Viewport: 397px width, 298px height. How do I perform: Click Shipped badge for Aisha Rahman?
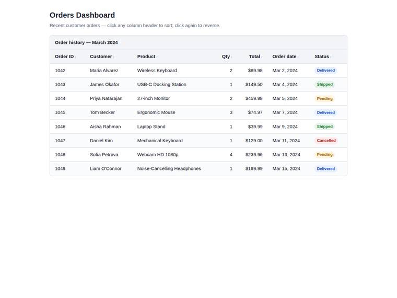click(x=324, y=127)
